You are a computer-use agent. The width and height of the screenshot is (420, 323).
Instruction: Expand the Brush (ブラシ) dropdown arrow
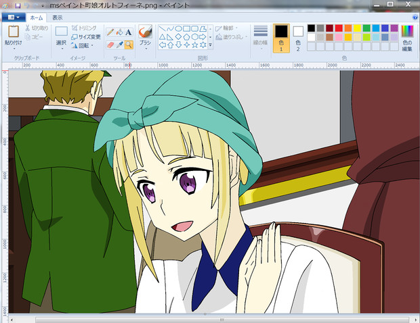146,49
